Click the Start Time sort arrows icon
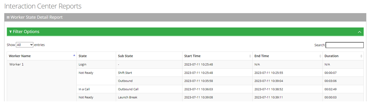 tap(250, 56)
